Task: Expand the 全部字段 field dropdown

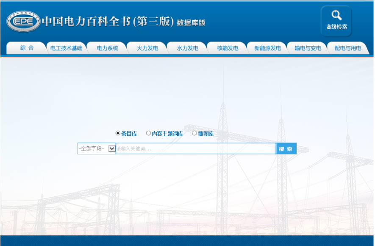Action: [x=97, y=148]
